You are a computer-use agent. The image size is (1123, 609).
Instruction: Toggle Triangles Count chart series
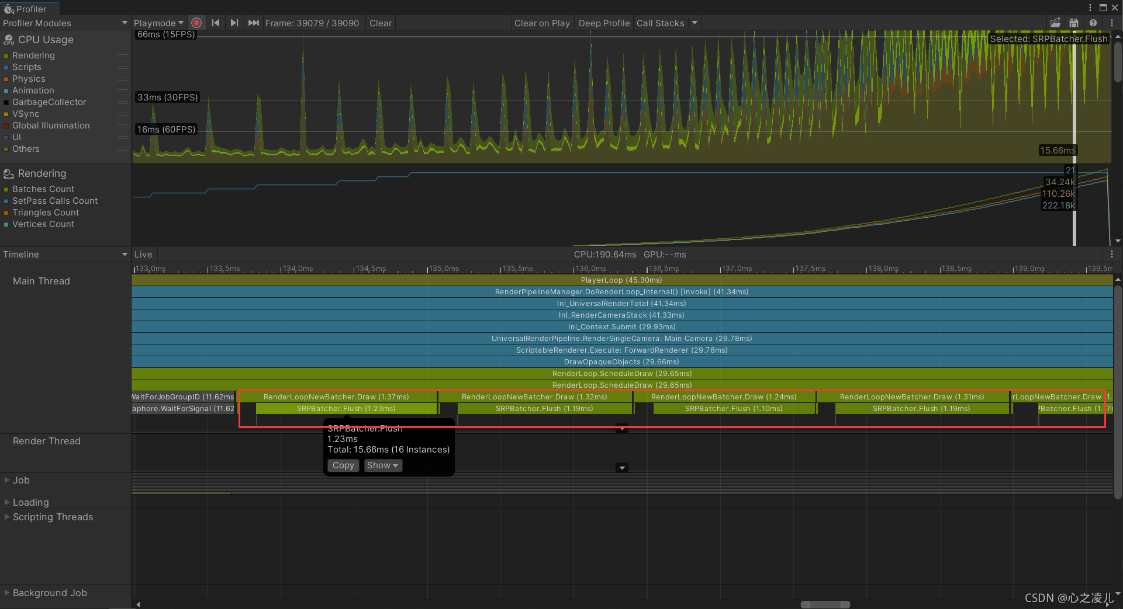[x=6, y=213]
